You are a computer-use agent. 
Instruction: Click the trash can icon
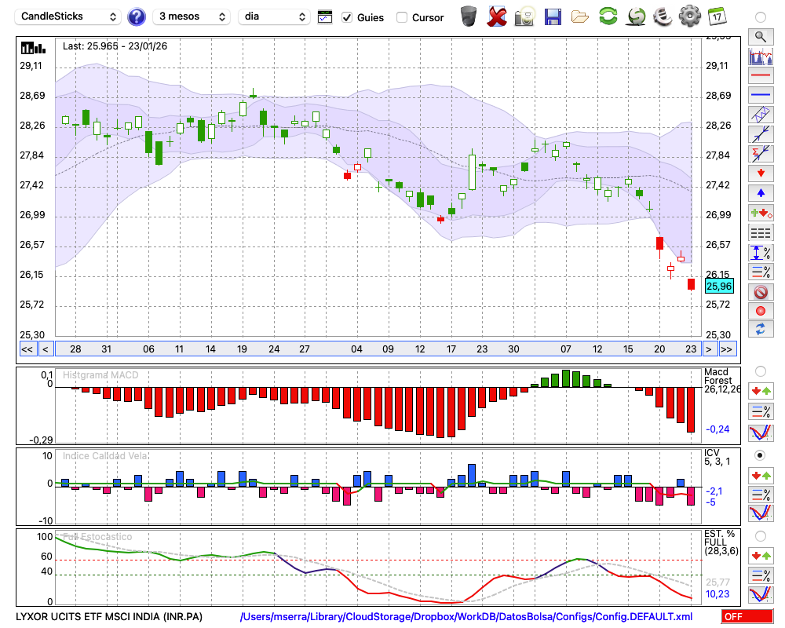(x=469, y=16)
